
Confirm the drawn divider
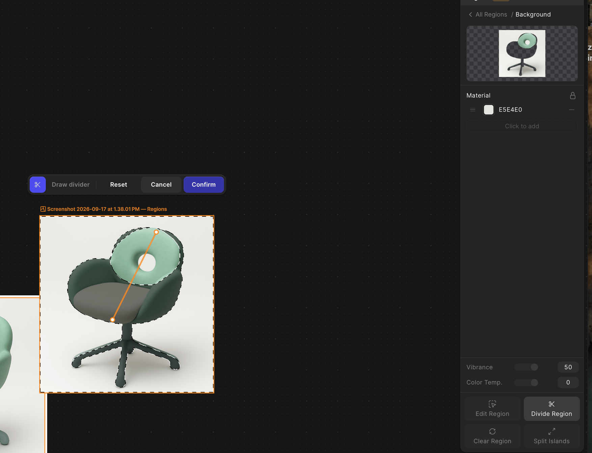[204, 185]
